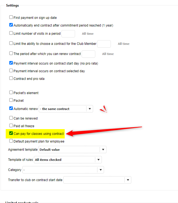Enable the Can be renewed checkbox
The height and width of the screenshot is (203, 178).
tap(11, 118)
